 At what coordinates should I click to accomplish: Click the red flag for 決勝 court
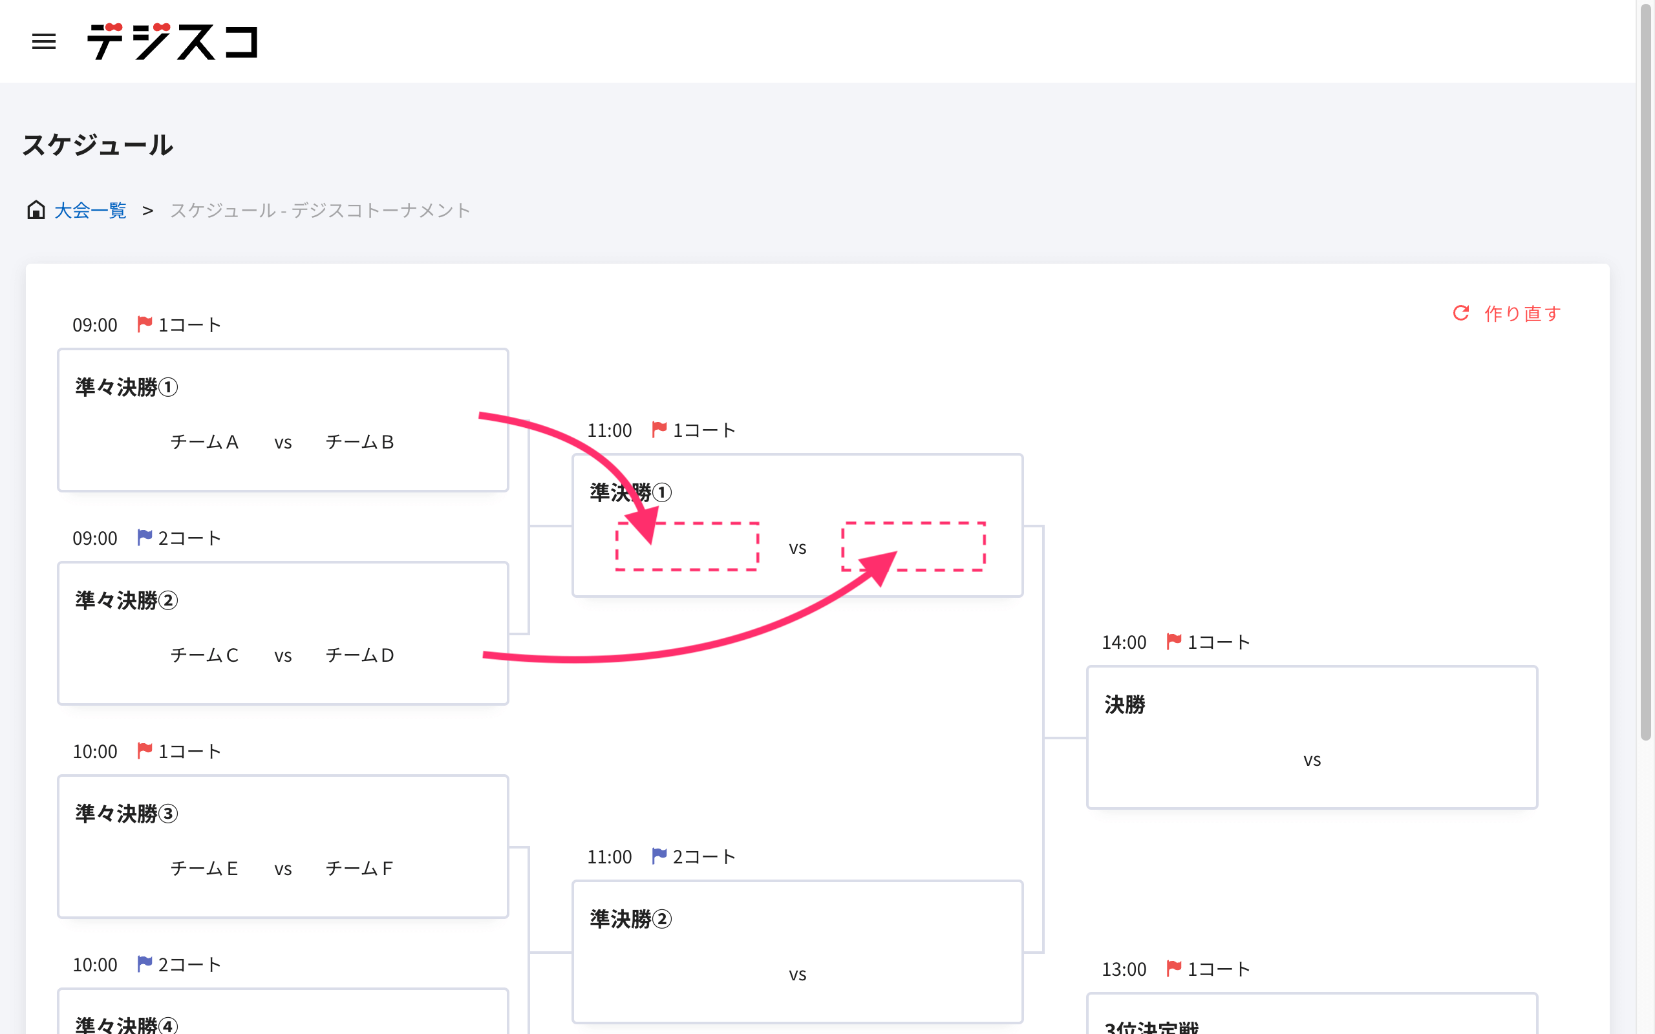(x=1173, y=642)
